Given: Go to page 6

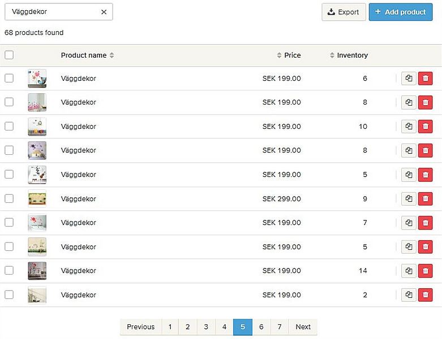Looking at the screenshot, I should pos(261,327).
